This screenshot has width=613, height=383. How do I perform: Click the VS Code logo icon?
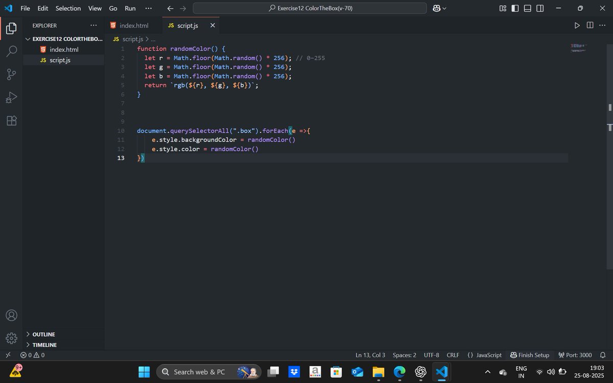point(8,8)
